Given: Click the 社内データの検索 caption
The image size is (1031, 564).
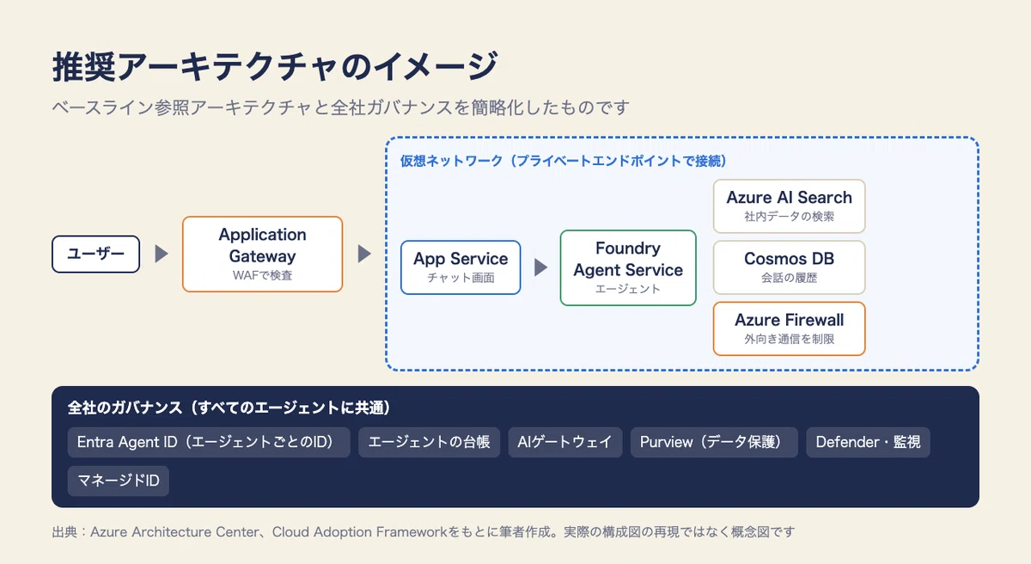Looking at the screenshot, I should 789,218.
